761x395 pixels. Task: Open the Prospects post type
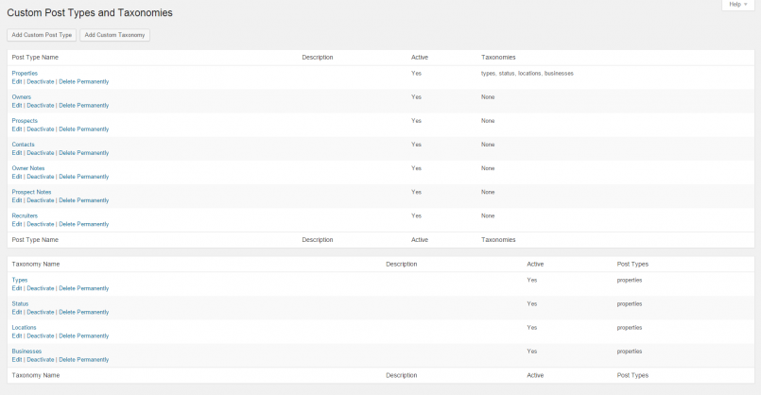(x=25, y=121)
